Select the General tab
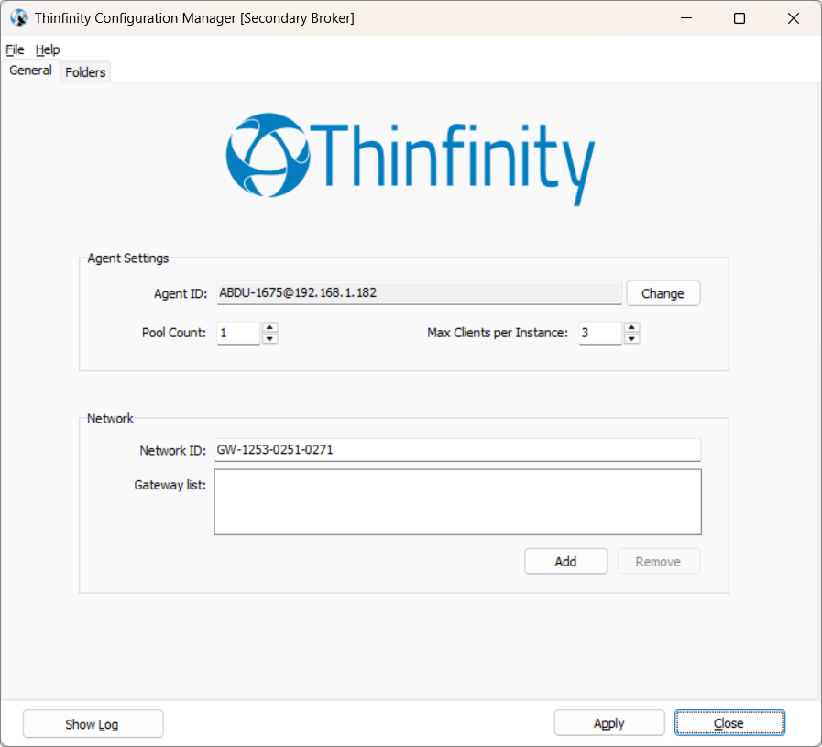The width and height of the screenshot is (822, 747). [30, 71]
